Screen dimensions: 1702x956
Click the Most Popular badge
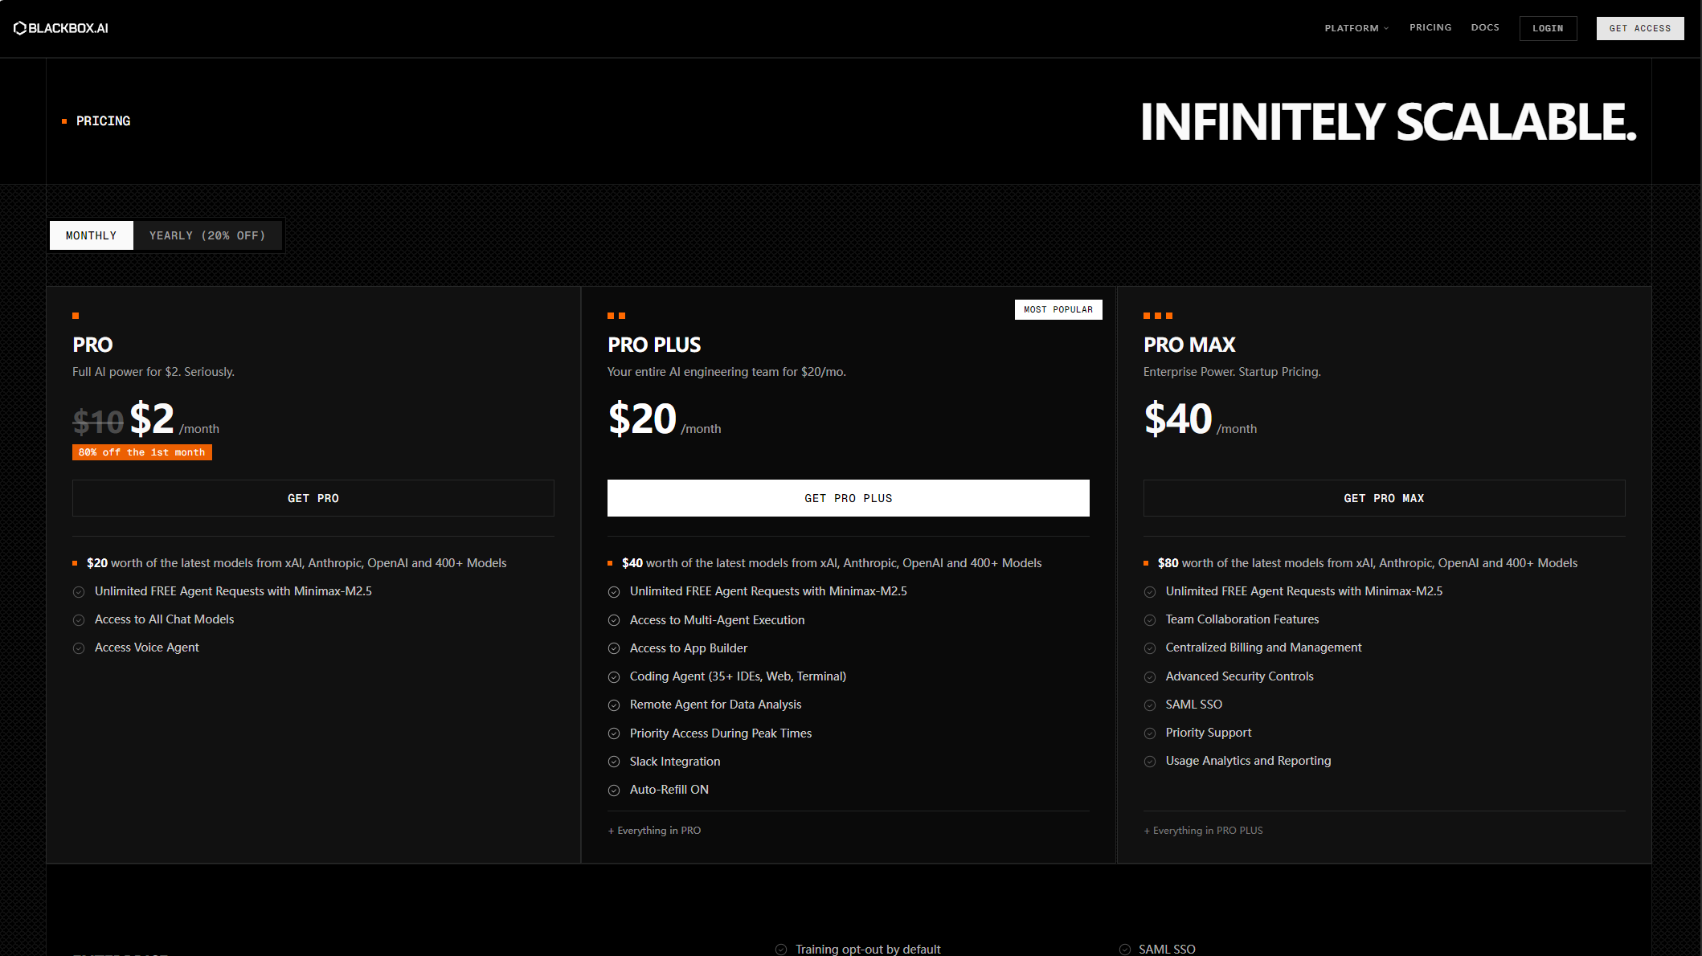click(1058, 309)
